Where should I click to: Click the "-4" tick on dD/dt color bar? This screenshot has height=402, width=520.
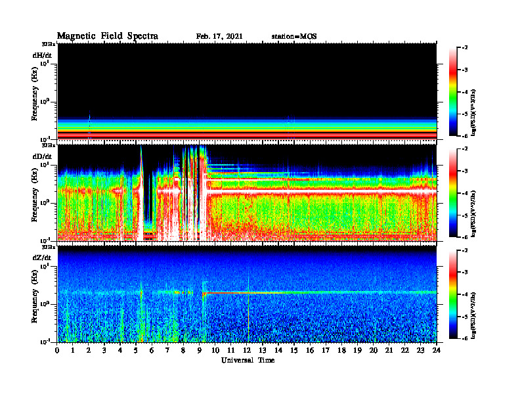point(465,193)
